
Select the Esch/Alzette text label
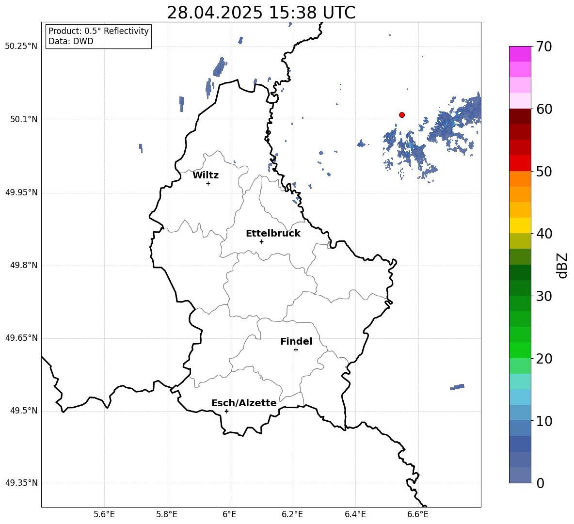click(x=244, y=403)
